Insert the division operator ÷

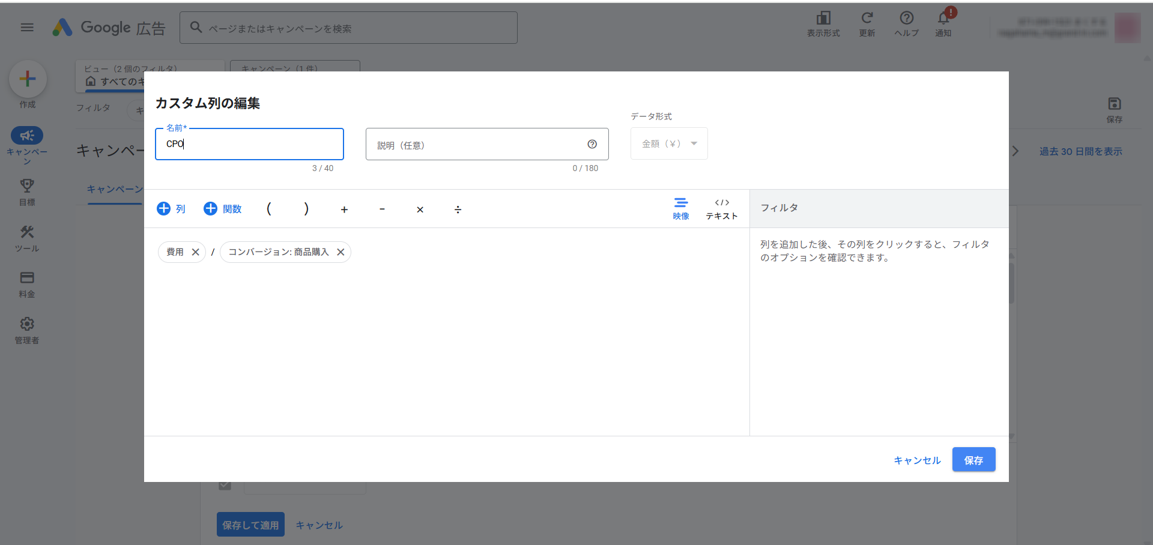coord(458,209)
